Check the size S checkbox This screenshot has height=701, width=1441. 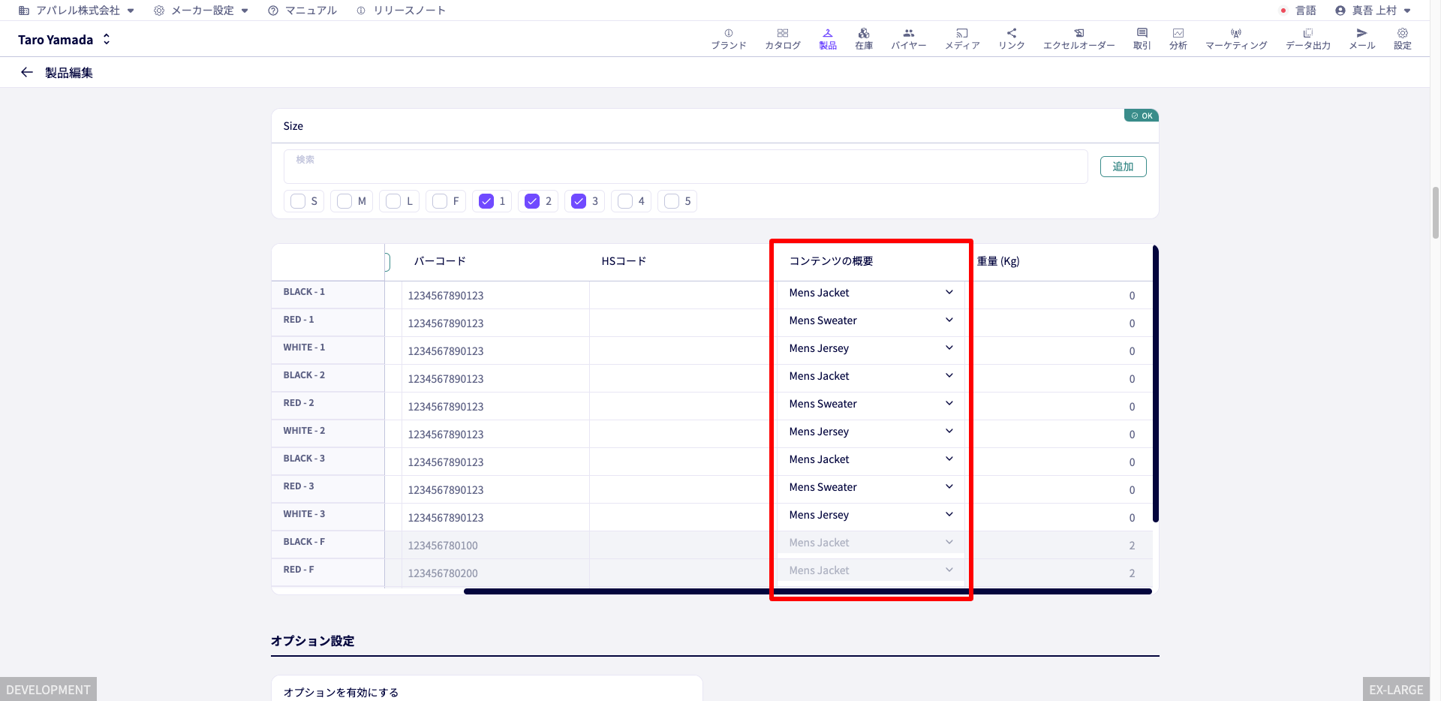pos(298,201)
